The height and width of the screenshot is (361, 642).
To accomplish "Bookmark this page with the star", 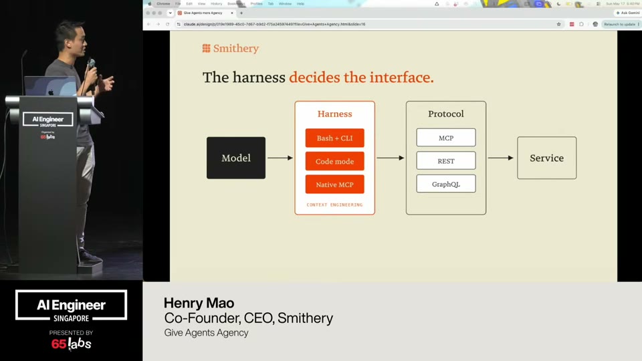I will (x=558, y=24).
